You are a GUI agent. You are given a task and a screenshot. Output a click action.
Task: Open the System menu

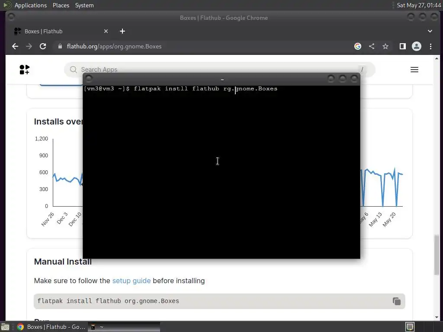(84, 5)
